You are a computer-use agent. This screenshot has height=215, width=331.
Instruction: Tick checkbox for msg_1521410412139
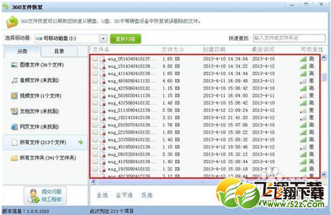95,118
